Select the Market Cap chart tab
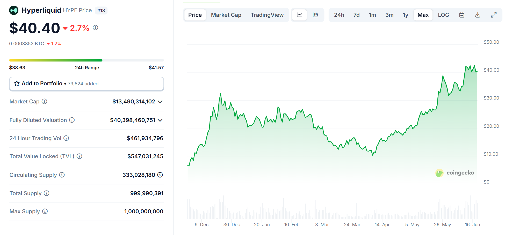This screenshot has height=235, width=512. [x=226, y=15]
